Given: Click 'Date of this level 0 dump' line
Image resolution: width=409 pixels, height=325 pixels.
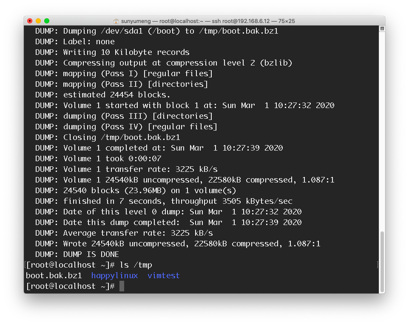Looking at the screenshot, I should click(x=168, y=212).
